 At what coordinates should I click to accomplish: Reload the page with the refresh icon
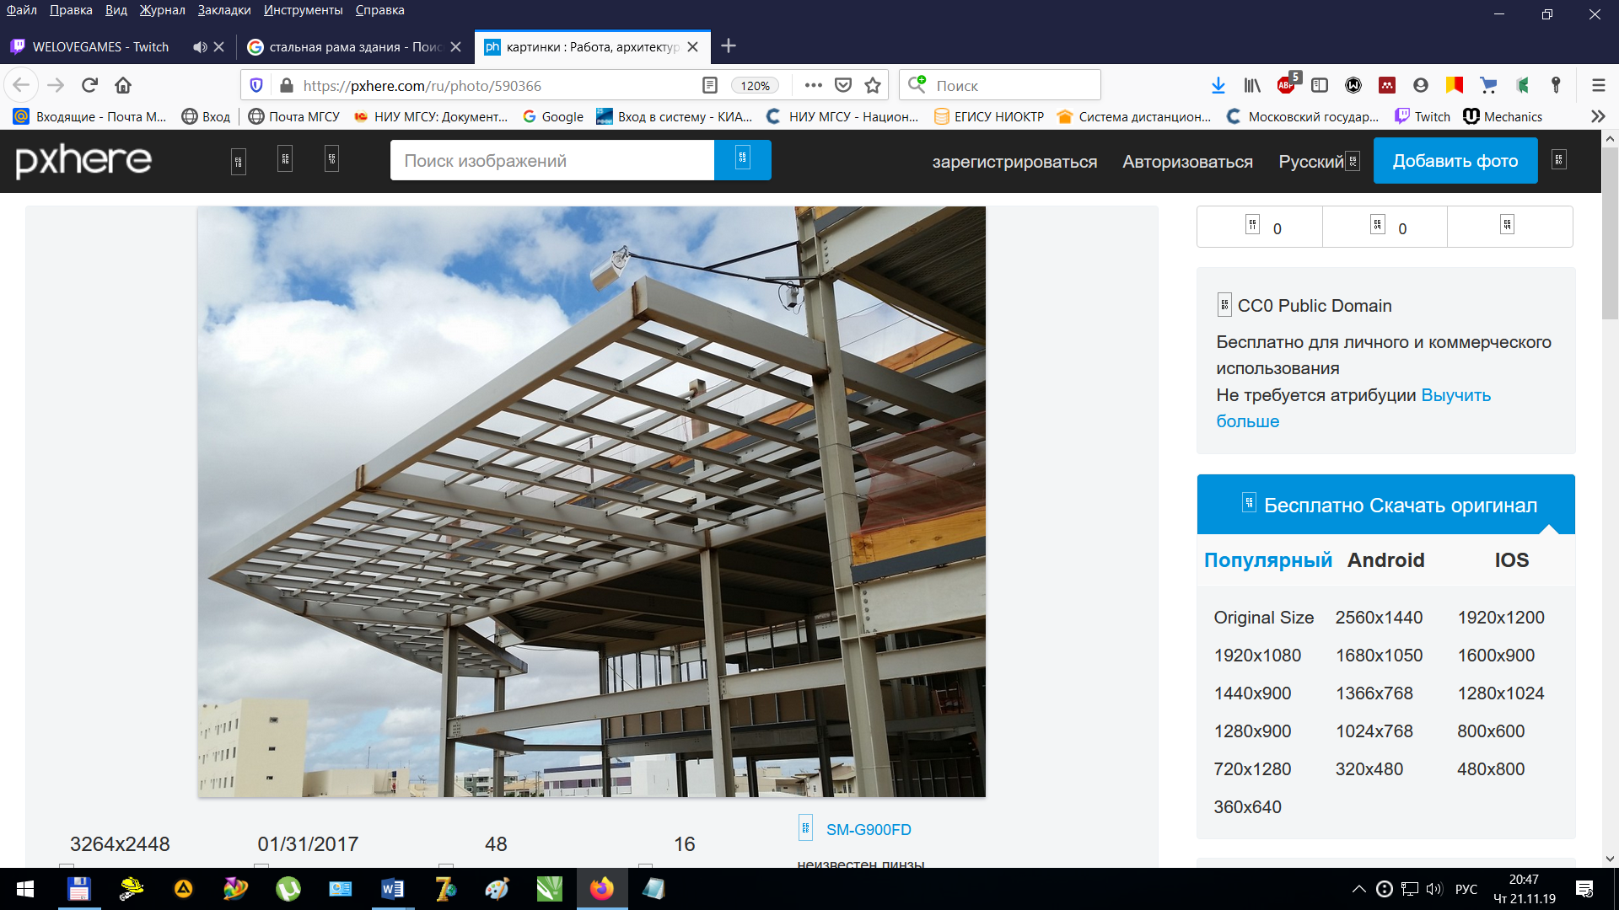pyautogui.click(x=89, y=85)
